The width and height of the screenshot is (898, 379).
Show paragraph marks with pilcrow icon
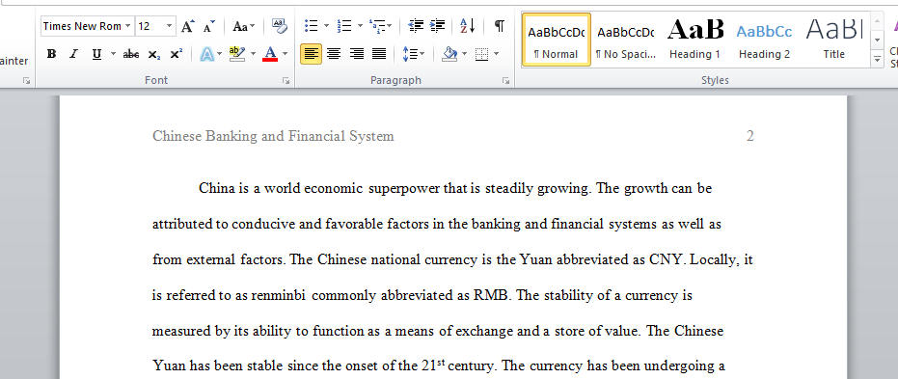[x=500, y=26]
